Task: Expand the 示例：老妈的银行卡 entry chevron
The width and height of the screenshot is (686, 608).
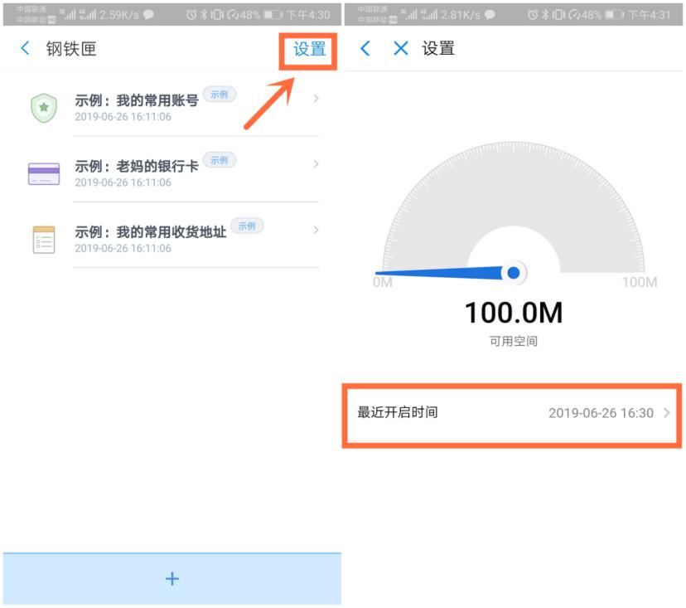Action: click(x=314, y=165)
